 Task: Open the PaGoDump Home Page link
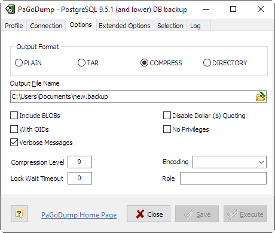coord(79,215)
